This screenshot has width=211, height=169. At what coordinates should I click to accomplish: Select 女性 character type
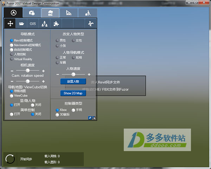coord(73,40)
